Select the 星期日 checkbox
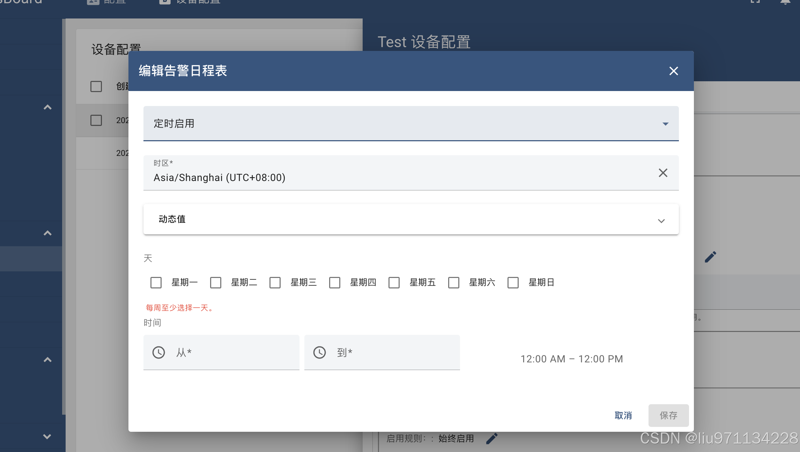The width and height of the screenshot is (800, 452). pos(513,282)
